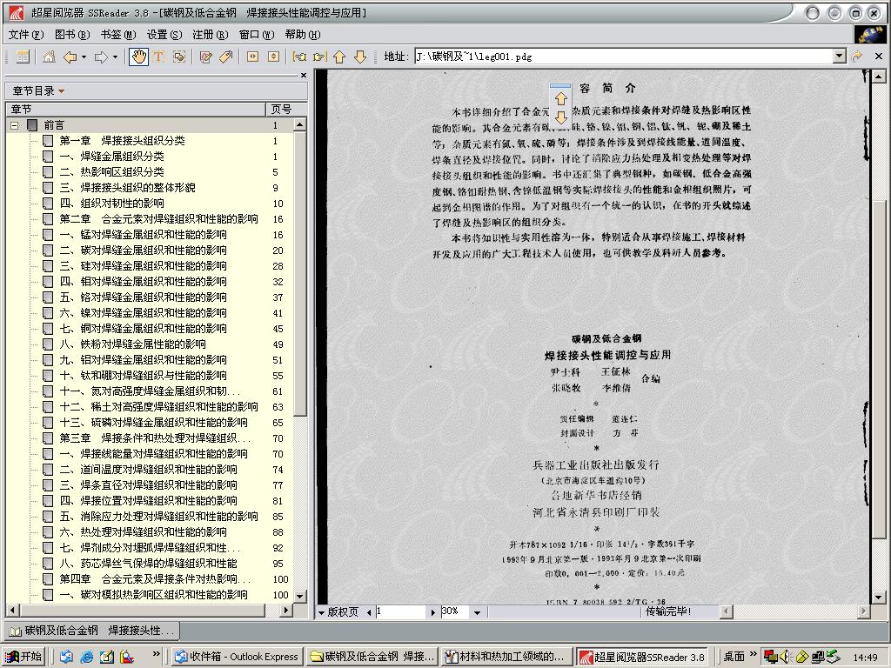This screenshot has width=891, height=668.
Task: Go to the next page with down arrow
Action: click(360, 57)
